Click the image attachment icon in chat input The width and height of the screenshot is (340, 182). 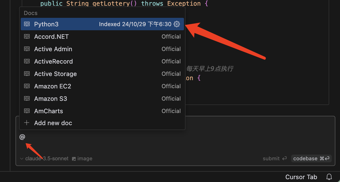74,158
